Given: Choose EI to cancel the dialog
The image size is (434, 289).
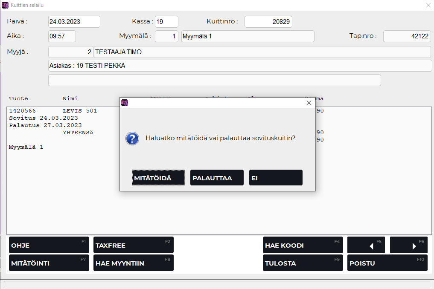Looking at the screenshot, I should [276, 178].
